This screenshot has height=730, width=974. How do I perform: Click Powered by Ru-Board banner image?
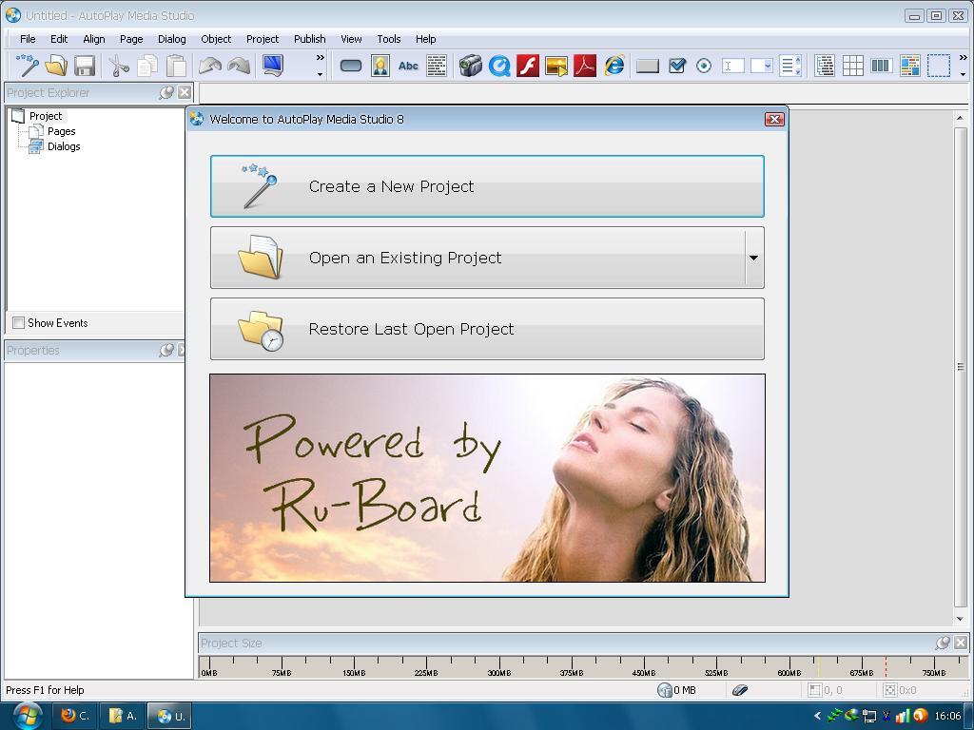[x=487, y=478]
